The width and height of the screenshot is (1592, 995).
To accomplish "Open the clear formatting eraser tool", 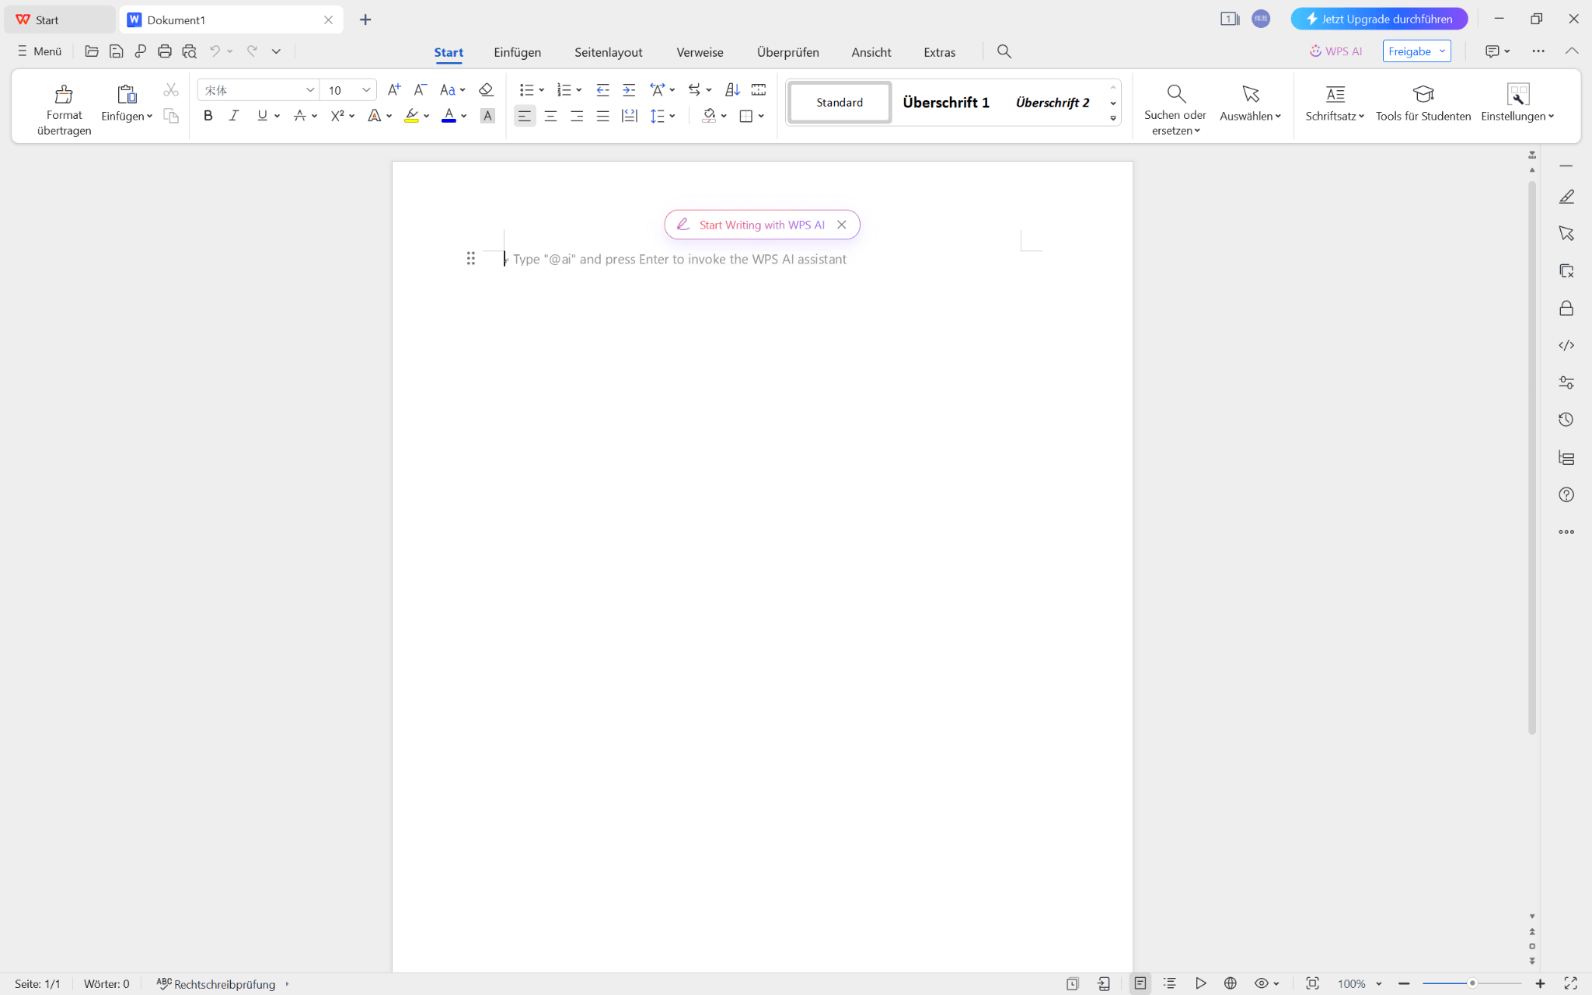I will pos(486,89).
